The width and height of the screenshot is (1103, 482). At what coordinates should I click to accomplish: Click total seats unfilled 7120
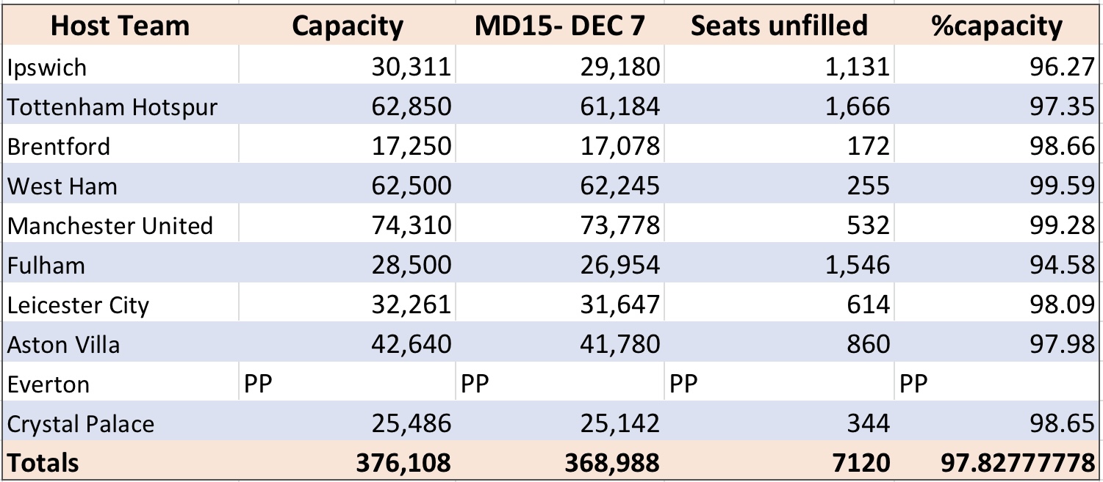click(779, 462)
